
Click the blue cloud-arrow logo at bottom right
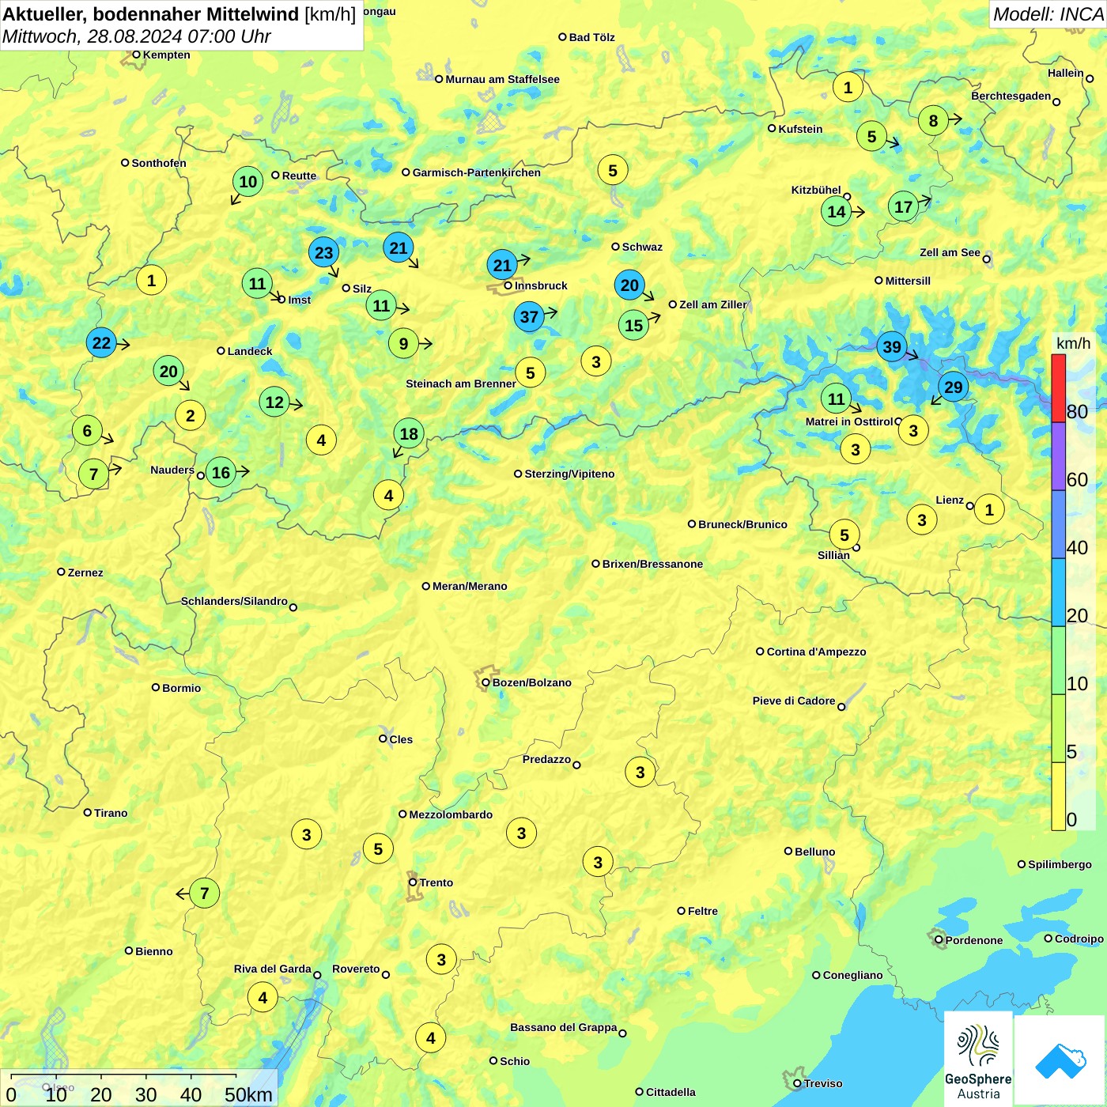1060,1061
